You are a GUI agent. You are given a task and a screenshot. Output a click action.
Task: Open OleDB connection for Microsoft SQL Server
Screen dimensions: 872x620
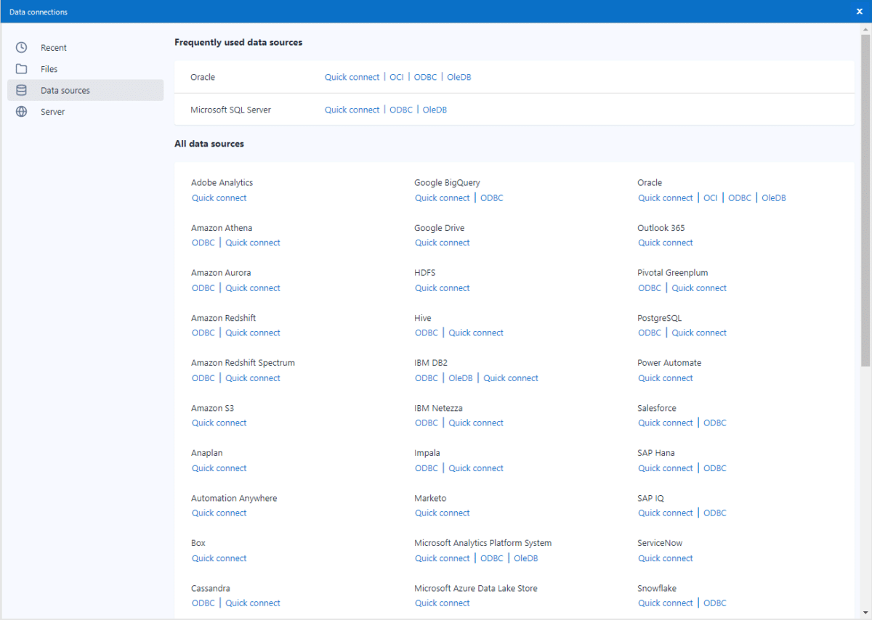click(x=435, y=109)
